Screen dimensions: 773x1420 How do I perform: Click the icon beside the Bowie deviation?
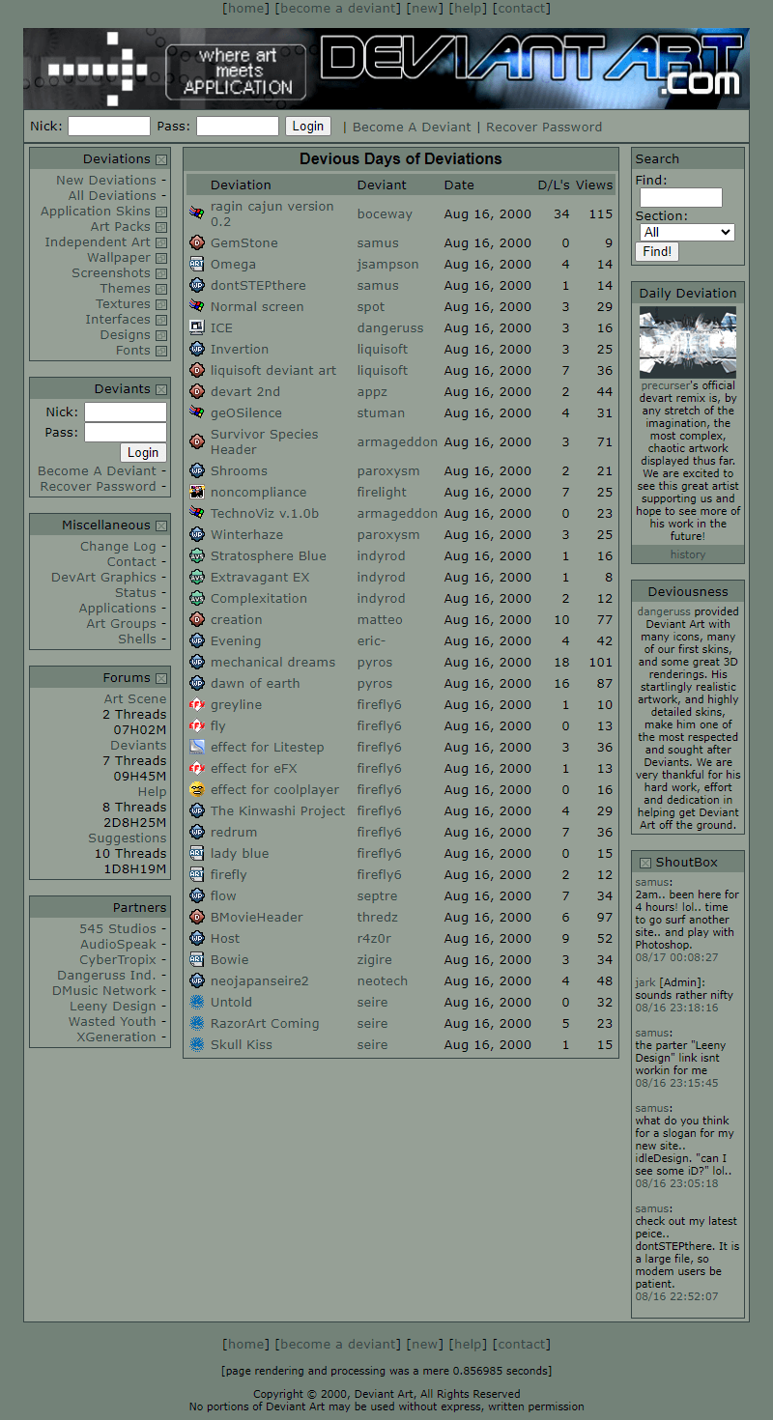[197, 960]
